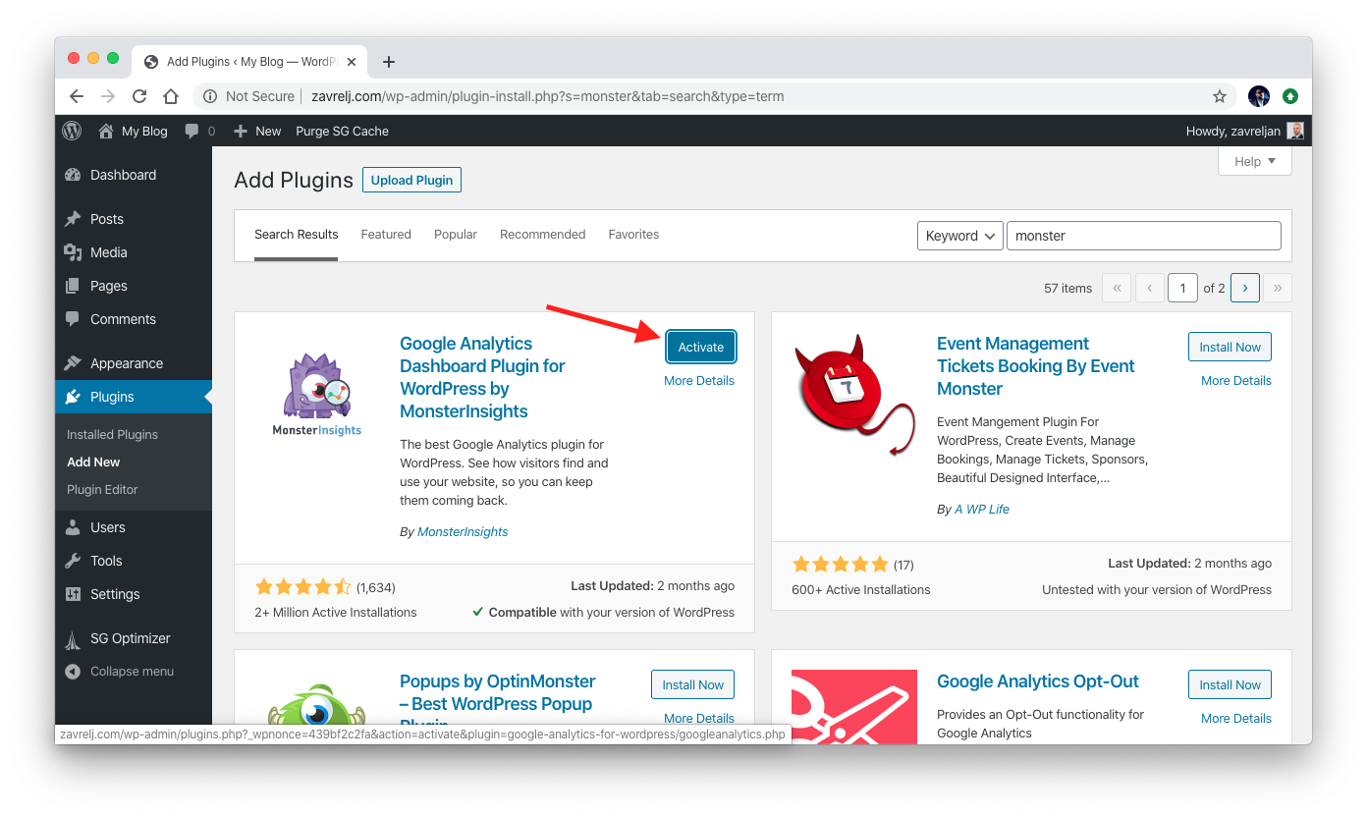Expand the Help dropdown tab
Viewport: 1367px width, 817px height.
coord(1255,161)
